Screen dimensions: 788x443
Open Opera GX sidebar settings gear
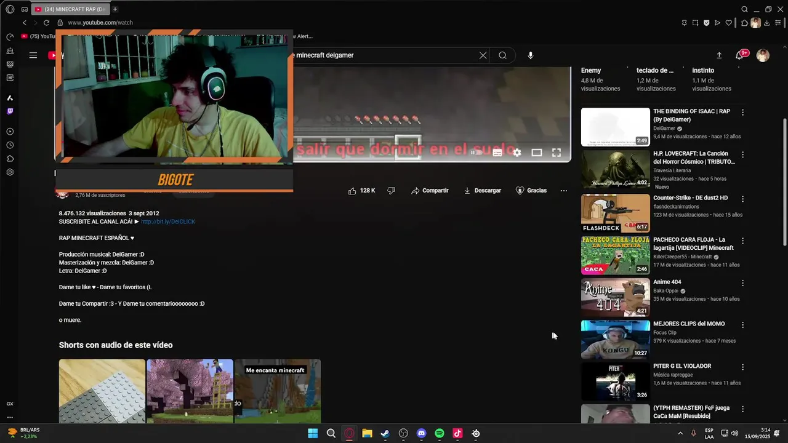tap(10, 172)
